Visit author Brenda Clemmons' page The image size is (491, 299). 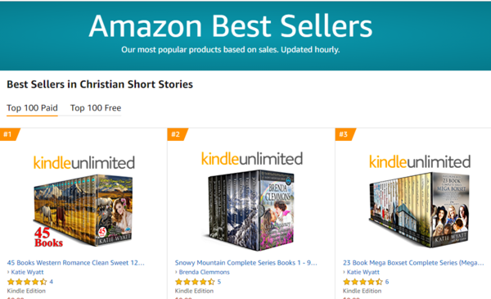point(204,272)
